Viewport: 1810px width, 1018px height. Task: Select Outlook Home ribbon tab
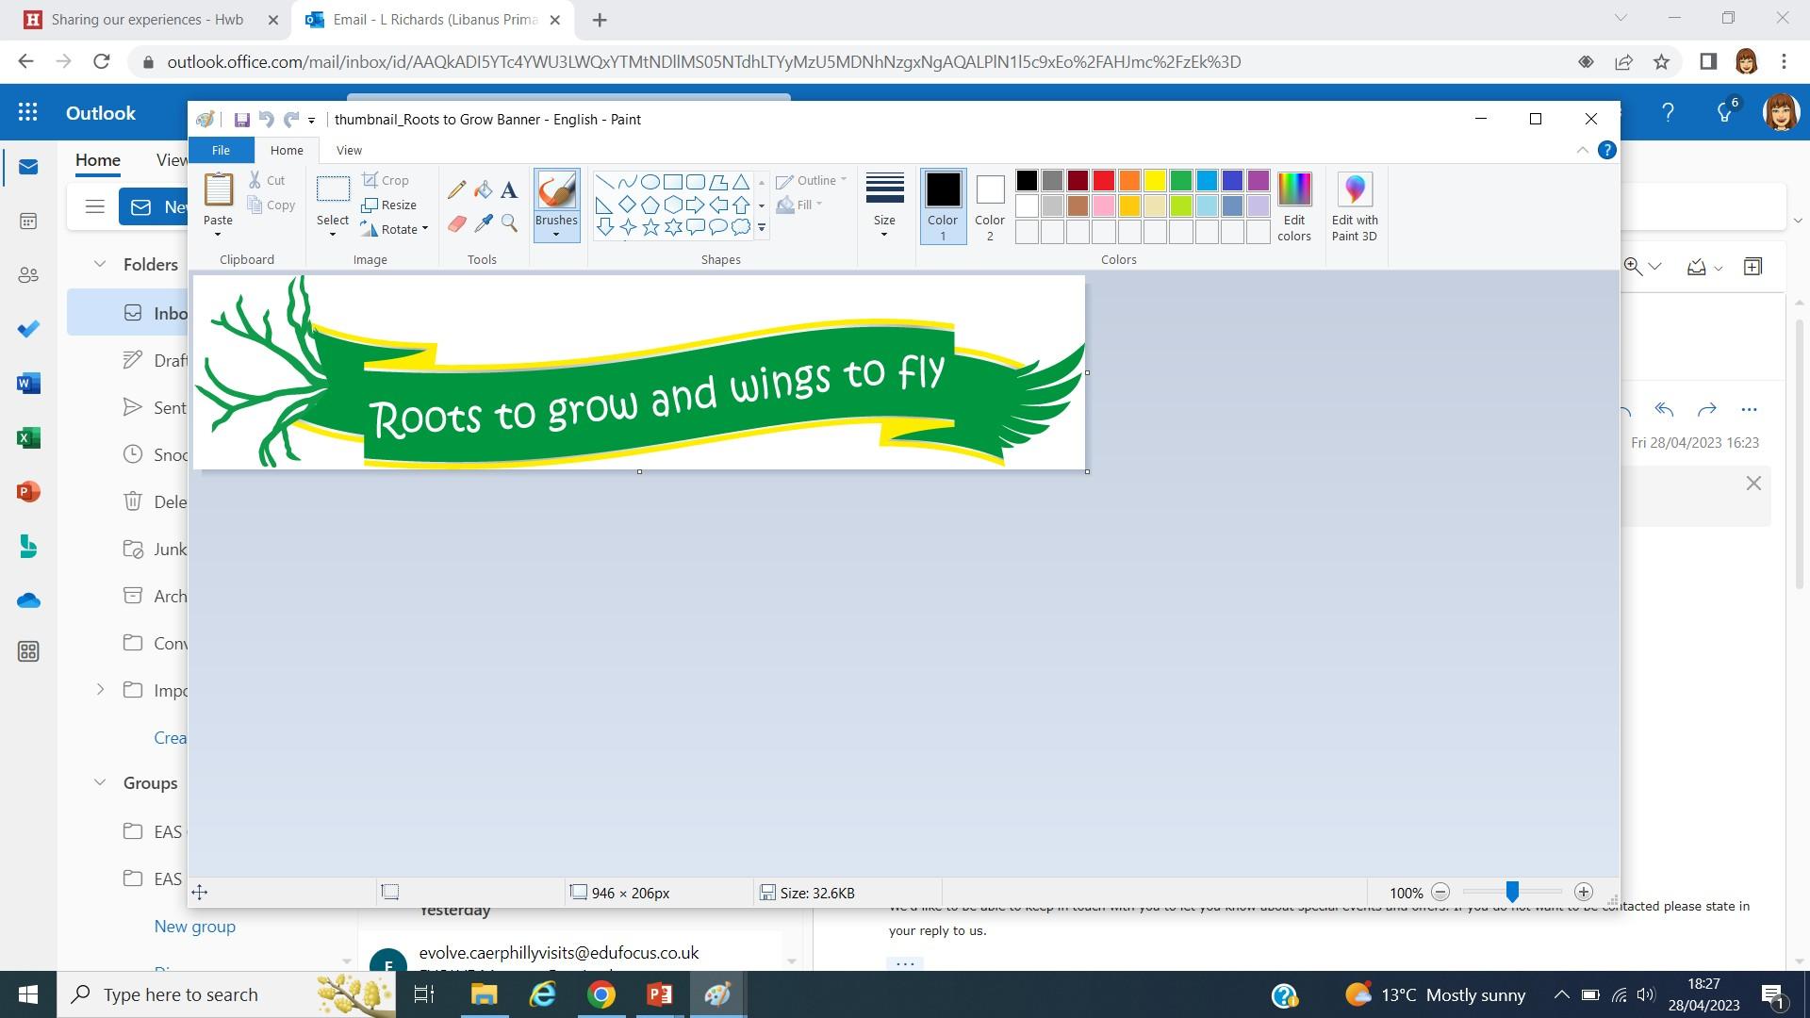click(x=98, y=160)
